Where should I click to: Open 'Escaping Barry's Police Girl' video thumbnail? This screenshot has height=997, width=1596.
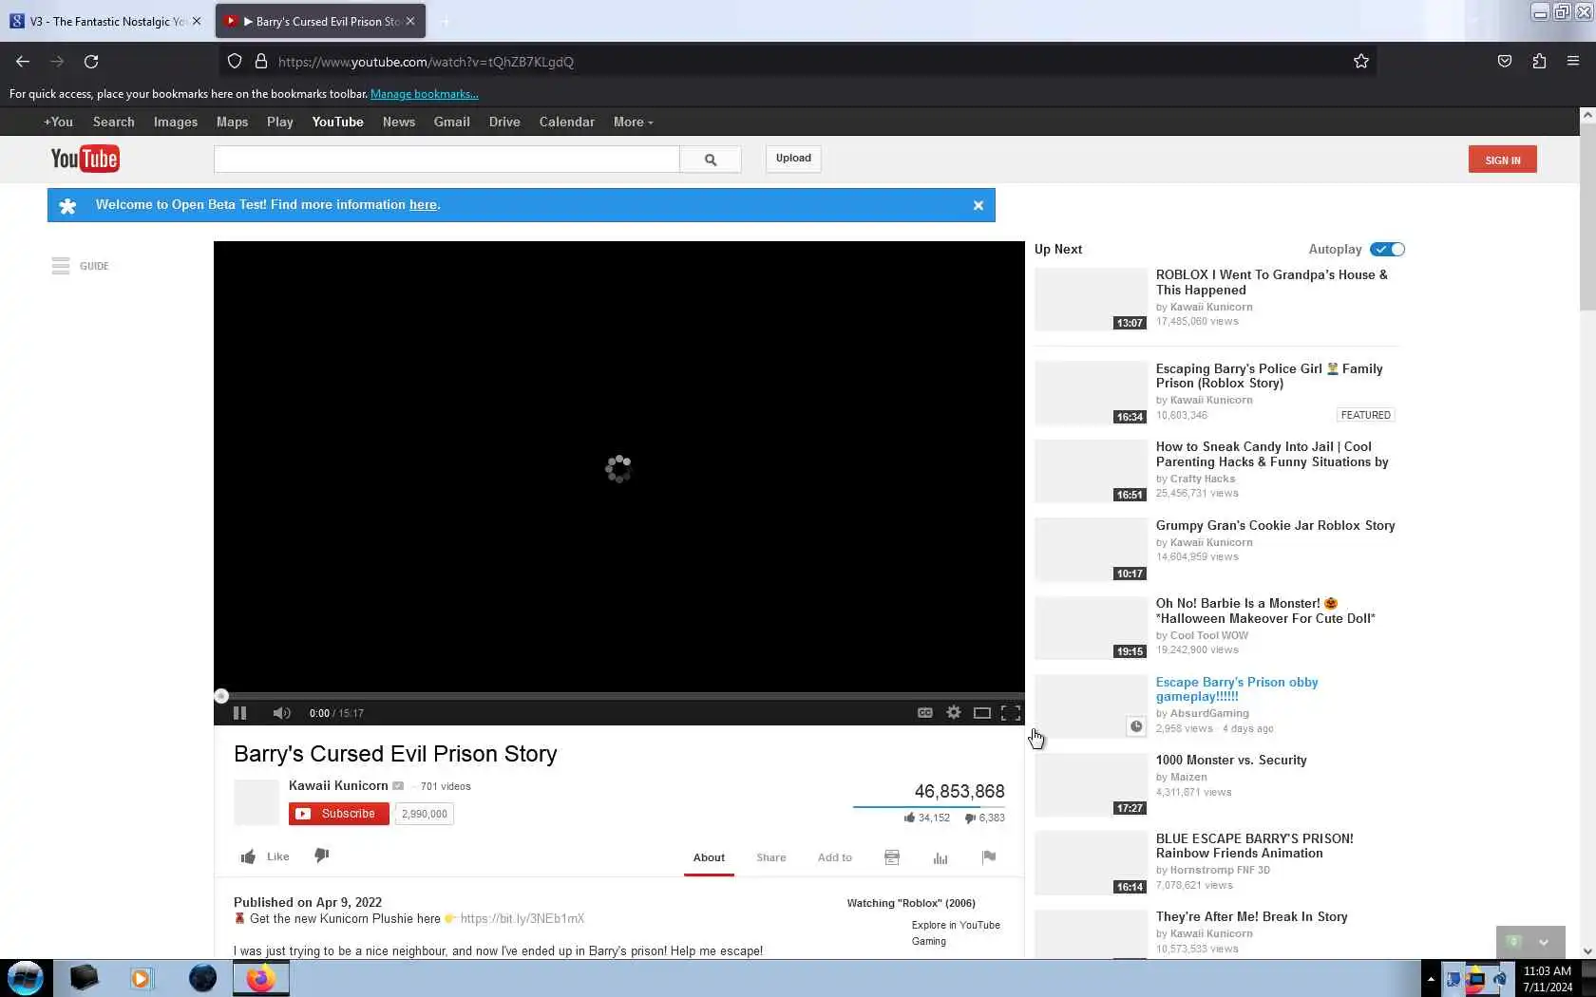[x=1091, y=393]
